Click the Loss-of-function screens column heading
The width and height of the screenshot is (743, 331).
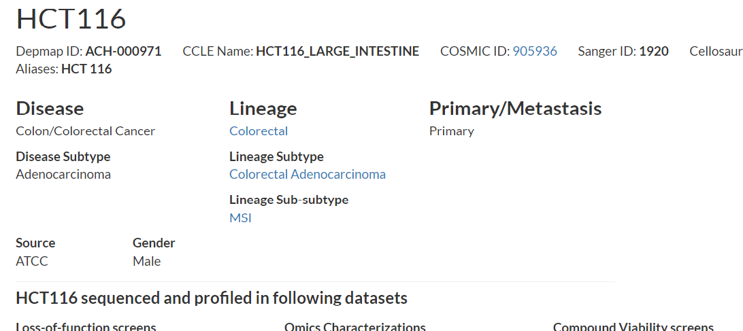click(x=86, y=326)
